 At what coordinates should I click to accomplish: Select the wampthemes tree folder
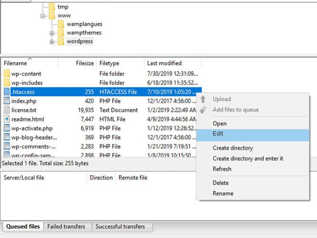(84, 33)
